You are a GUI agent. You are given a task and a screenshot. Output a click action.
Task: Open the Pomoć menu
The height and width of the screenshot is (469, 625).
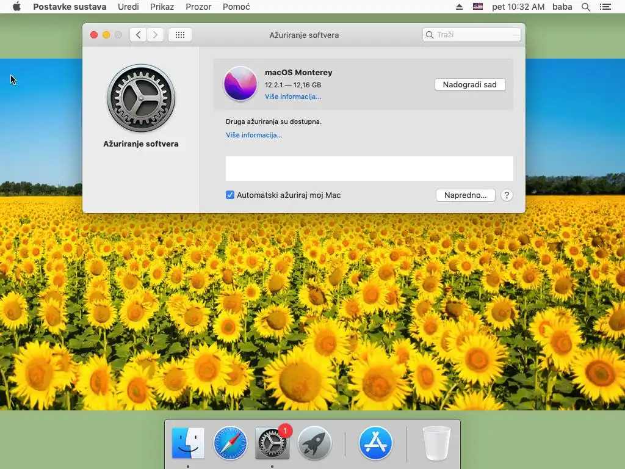click(236, 7)
